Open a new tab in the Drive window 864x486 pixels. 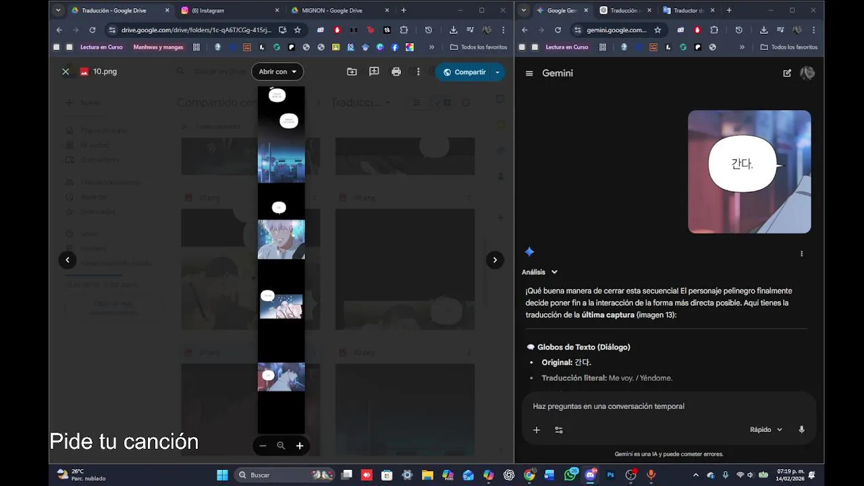point(404,10)
